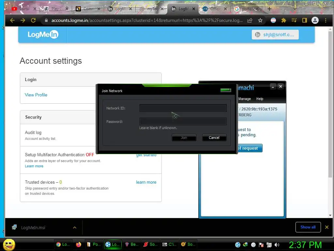The width and height of the screenshot is (334, 251).
Task: Minimize the Hamachi window
Action: [x=273, y=86]
